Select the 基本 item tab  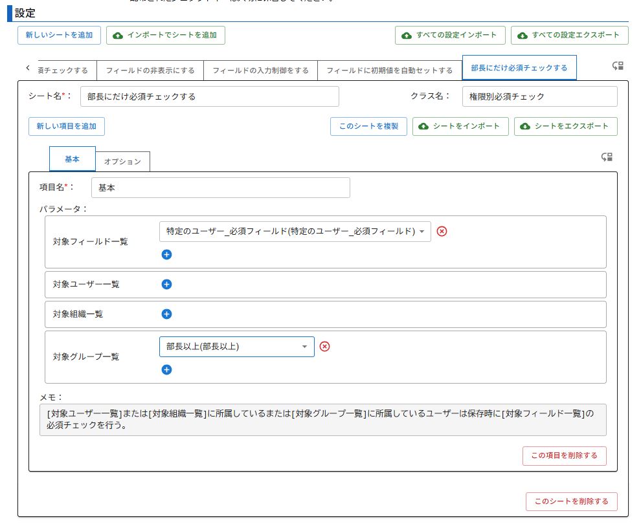[73, 159]
